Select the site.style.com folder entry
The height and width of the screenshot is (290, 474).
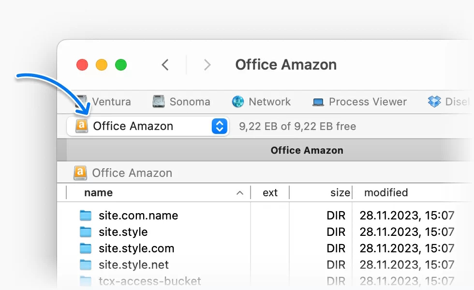[x=136, y=248]
